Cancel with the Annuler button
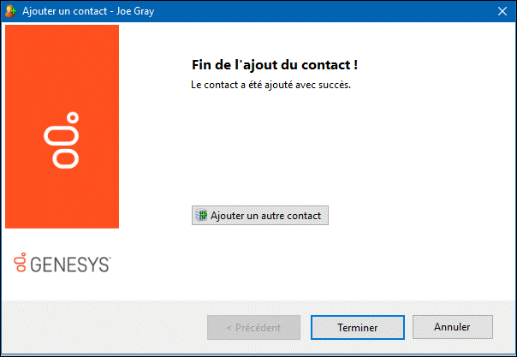This screenshot has width=517, height=357. click(x=452, y=327)
